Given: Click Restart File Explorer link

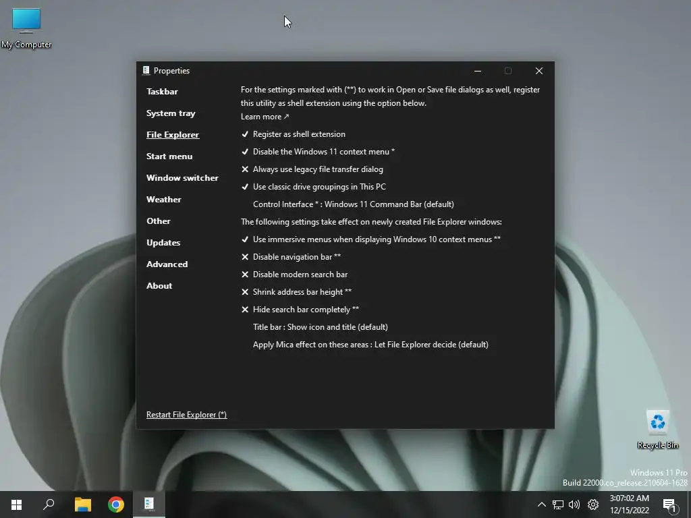Looking at the screenshot, I should [x=186, y=415].
